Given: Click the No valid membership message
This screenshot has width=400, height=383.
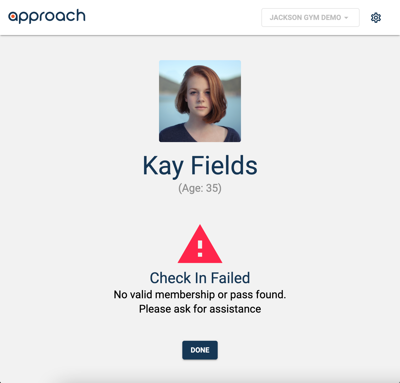Looking at the screenshot, I should [x=200, y=295].
